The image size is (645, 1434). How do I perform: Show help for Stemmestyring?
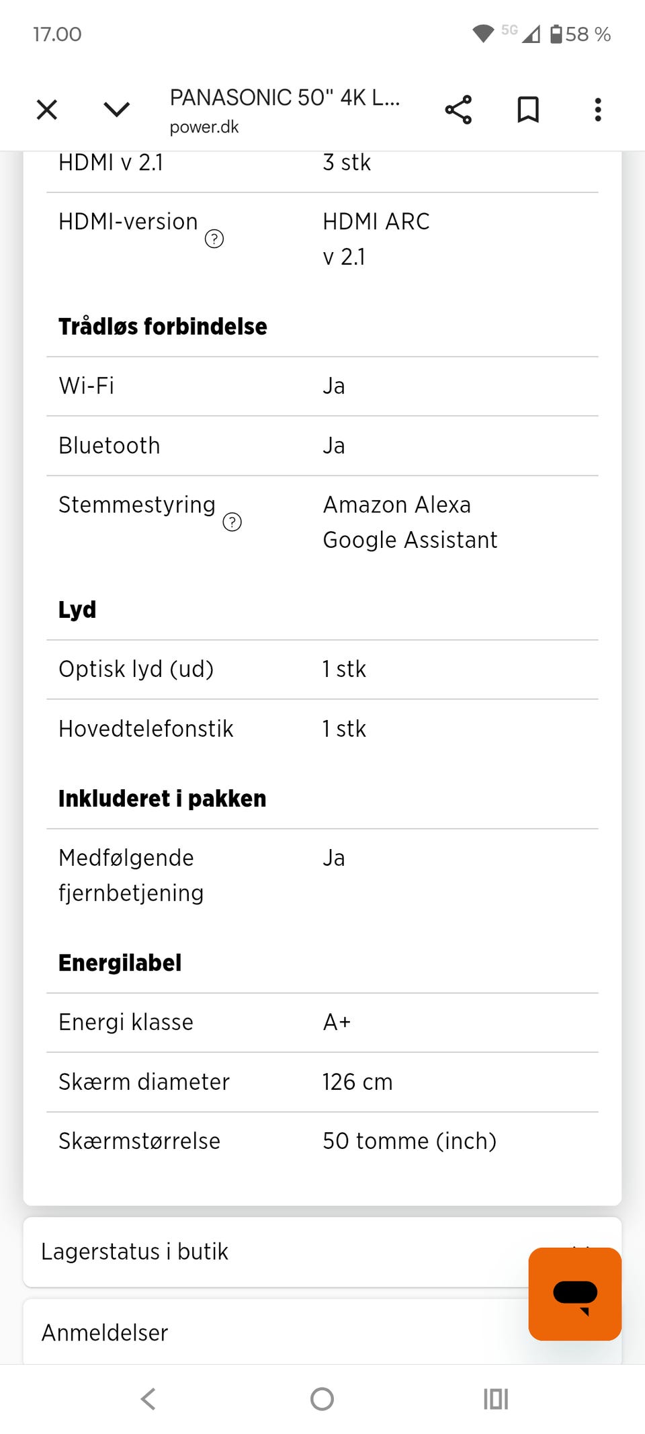[x=232, y=522]
